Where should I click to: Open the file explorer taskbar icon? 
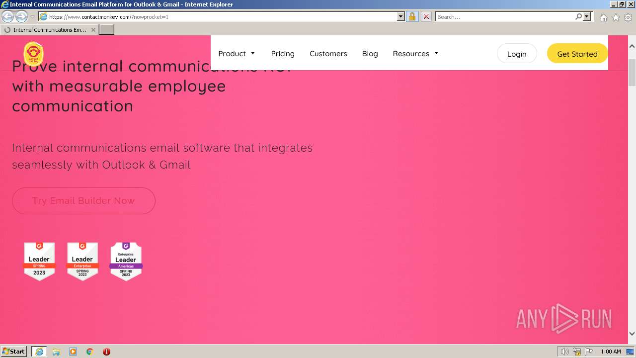[x=56, y=352]
